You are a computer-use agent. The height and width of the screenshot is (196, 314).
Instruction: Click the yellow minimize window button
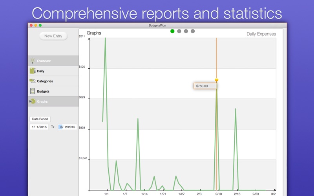click(x=36, y=25)
